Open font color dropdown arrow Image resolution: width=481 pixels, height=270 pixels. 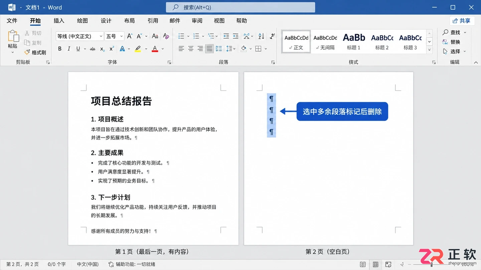tap(163, 49)
